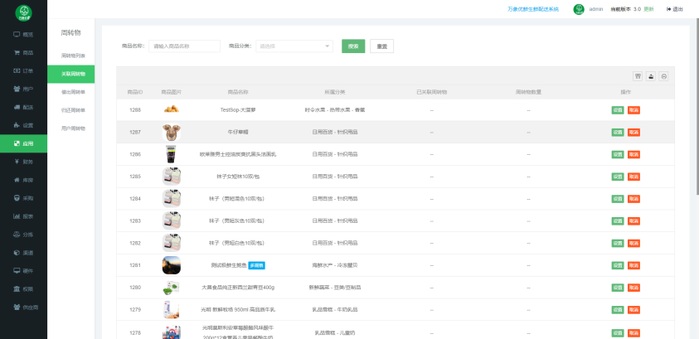The width and height of the screenshot is (699, 339).
Task: Click the admin username text
Action: click(x=596, y=9)
